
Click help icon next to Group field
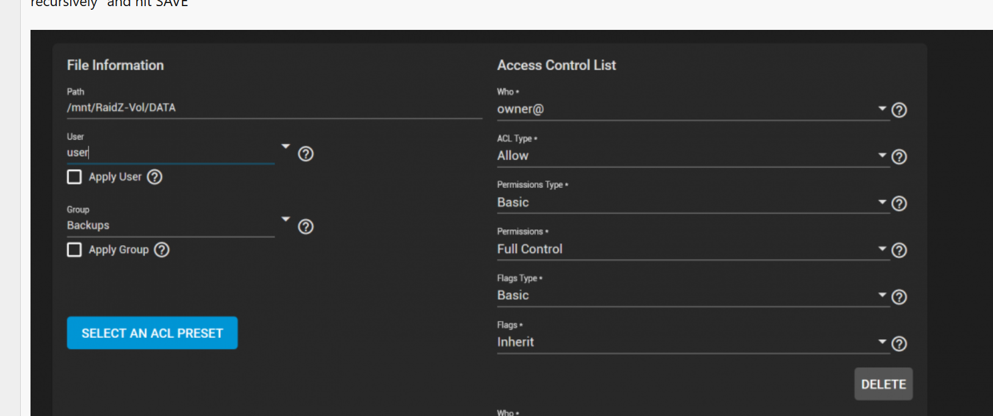306,227
